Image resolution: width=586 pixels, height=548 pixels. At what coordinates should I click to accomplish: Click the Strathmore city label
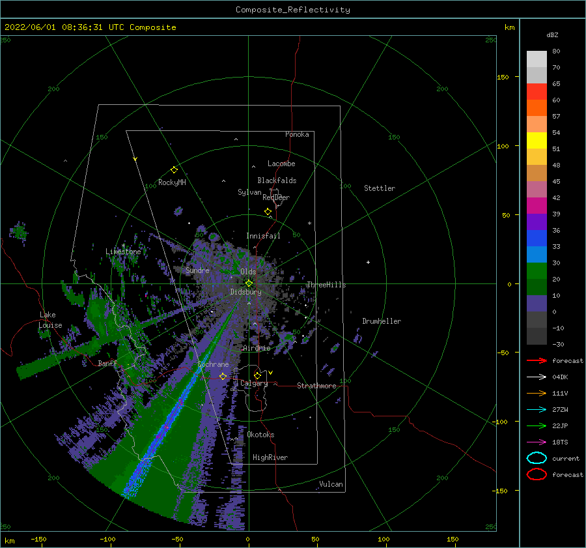[316, 386]
